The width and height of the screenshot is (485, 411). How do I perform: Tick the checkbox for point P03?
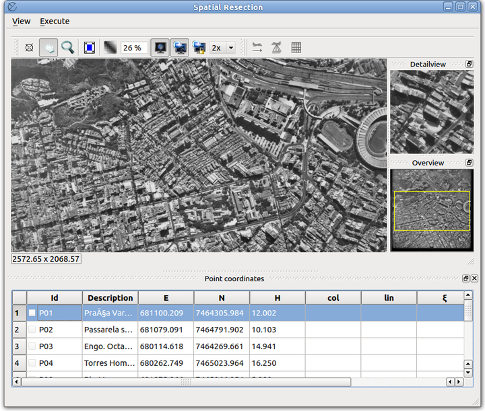32,346
